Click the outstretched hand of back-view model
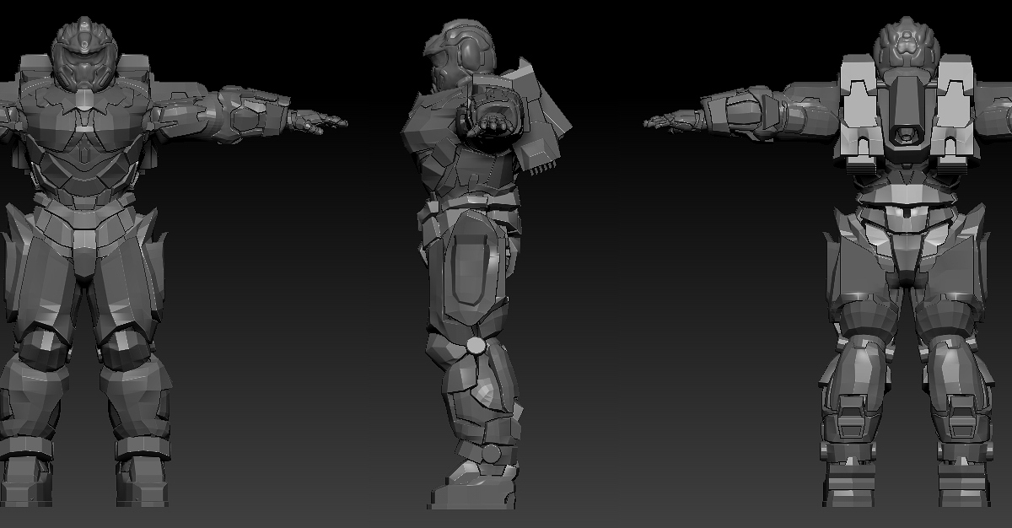 pos(672,122)
